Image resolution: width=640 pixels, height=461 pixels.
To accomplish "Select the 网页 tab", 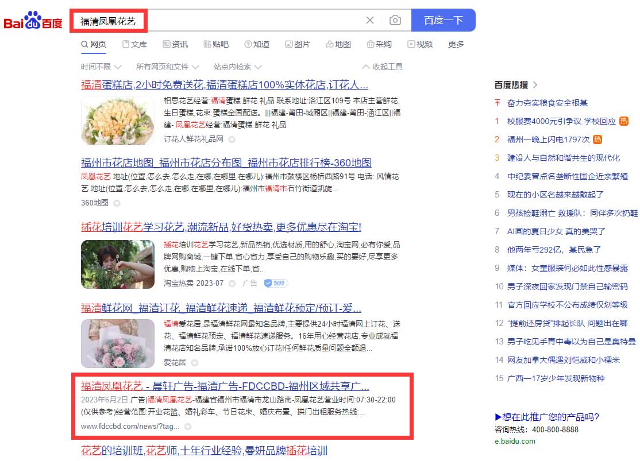I will pyautogui.click(x=94, y=44).
